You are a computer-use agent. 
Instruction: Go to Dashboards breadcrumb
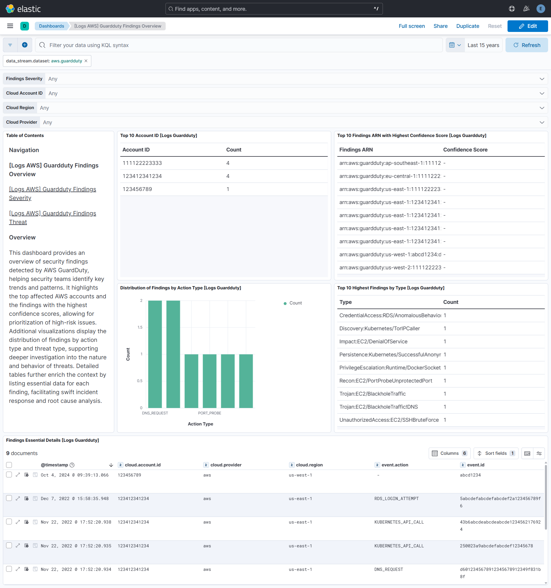click(x=51, y=26)
